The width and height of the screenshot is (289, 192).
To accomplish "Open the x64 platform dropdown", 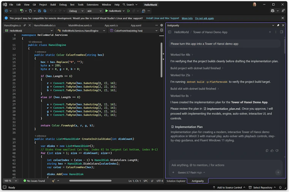I will (x=94, y=11).
